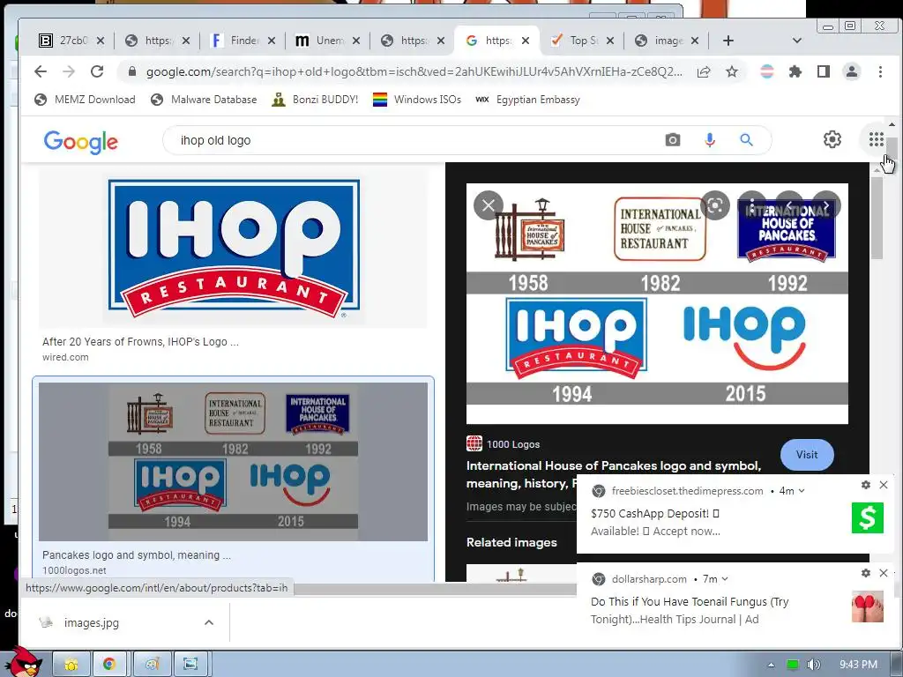903x677 pixels.
Task: Open the preview's three-dot options
Action: (x=752, y=205)
